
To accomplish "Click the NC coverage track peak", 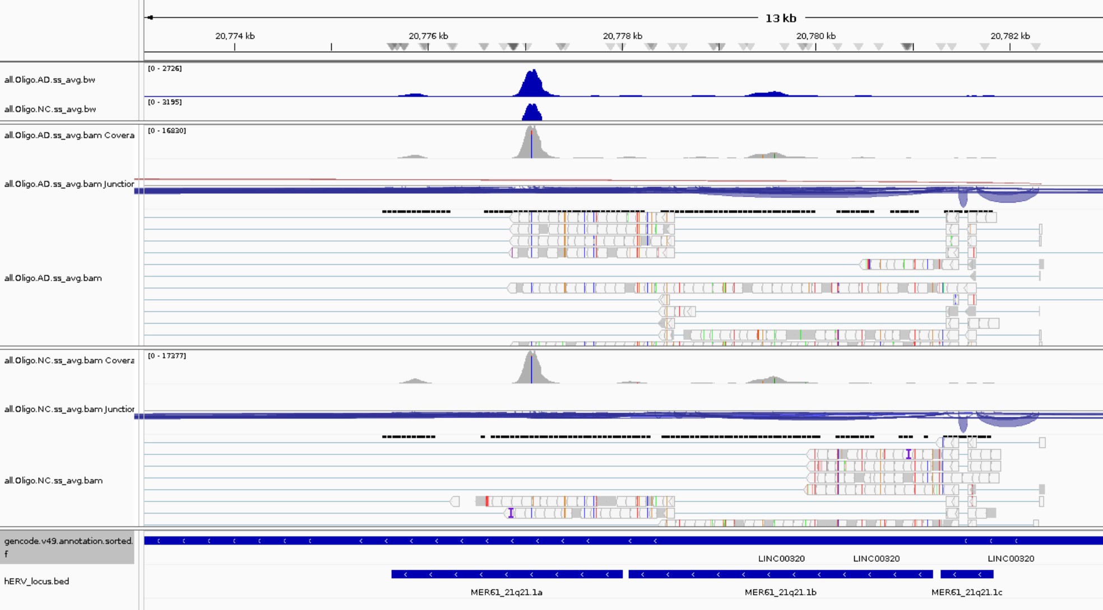I will pos(531,367).
